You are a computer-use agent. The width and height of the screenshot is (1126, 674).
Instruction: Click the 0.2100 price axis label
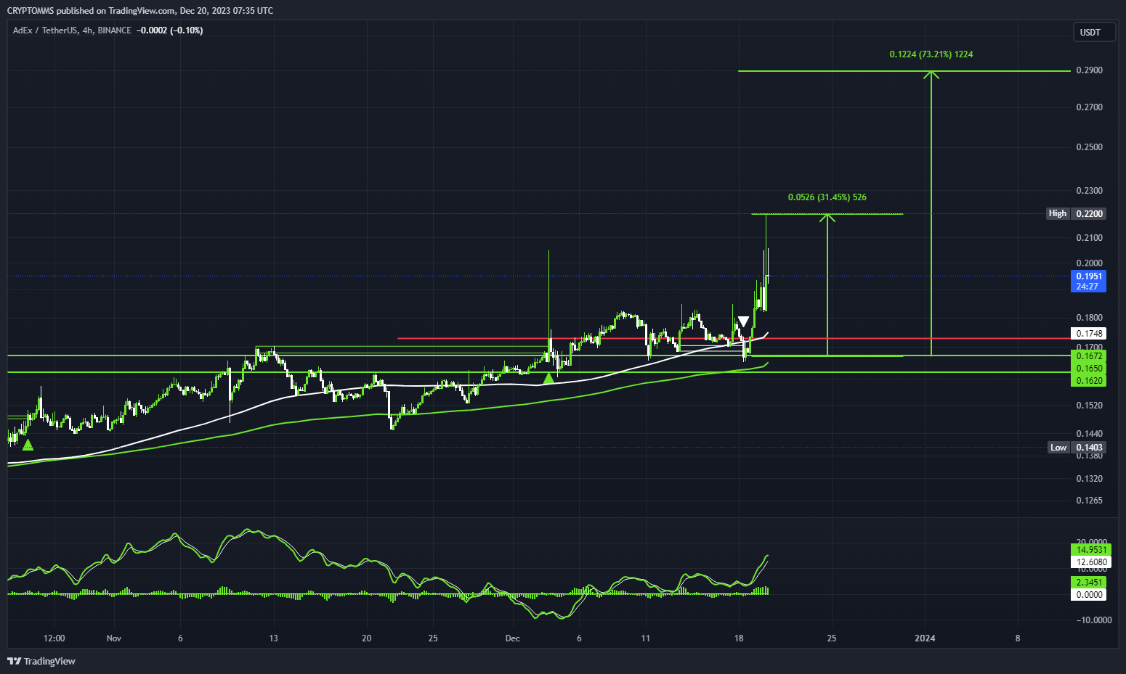pos(1089,238)
